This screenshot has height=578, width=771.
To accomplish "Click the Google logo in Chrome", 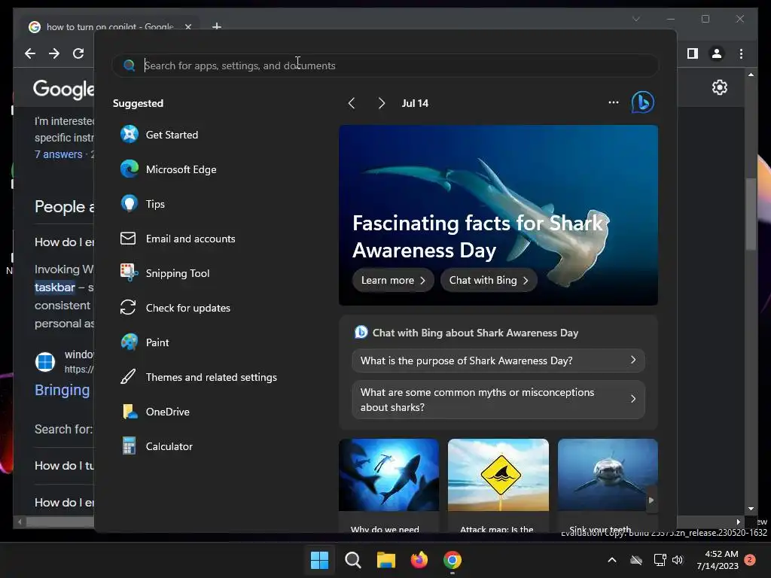I will pyautogui.click(x=63, y=89).
